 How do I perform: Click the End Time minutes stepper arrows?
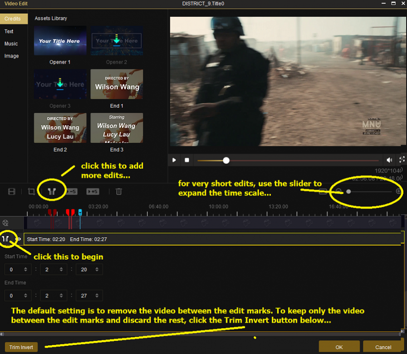(x=61, y=295)
